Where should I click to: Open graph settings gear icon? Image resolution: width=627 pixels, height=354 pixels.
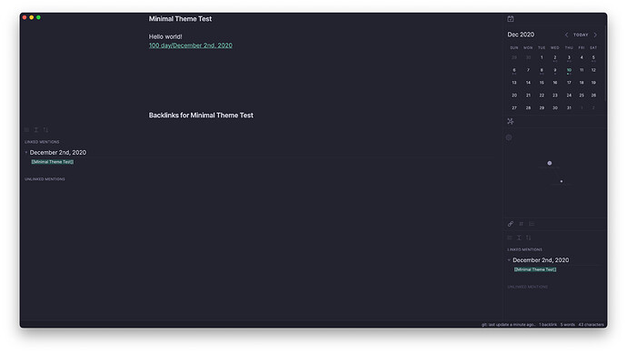click(509, 137)
